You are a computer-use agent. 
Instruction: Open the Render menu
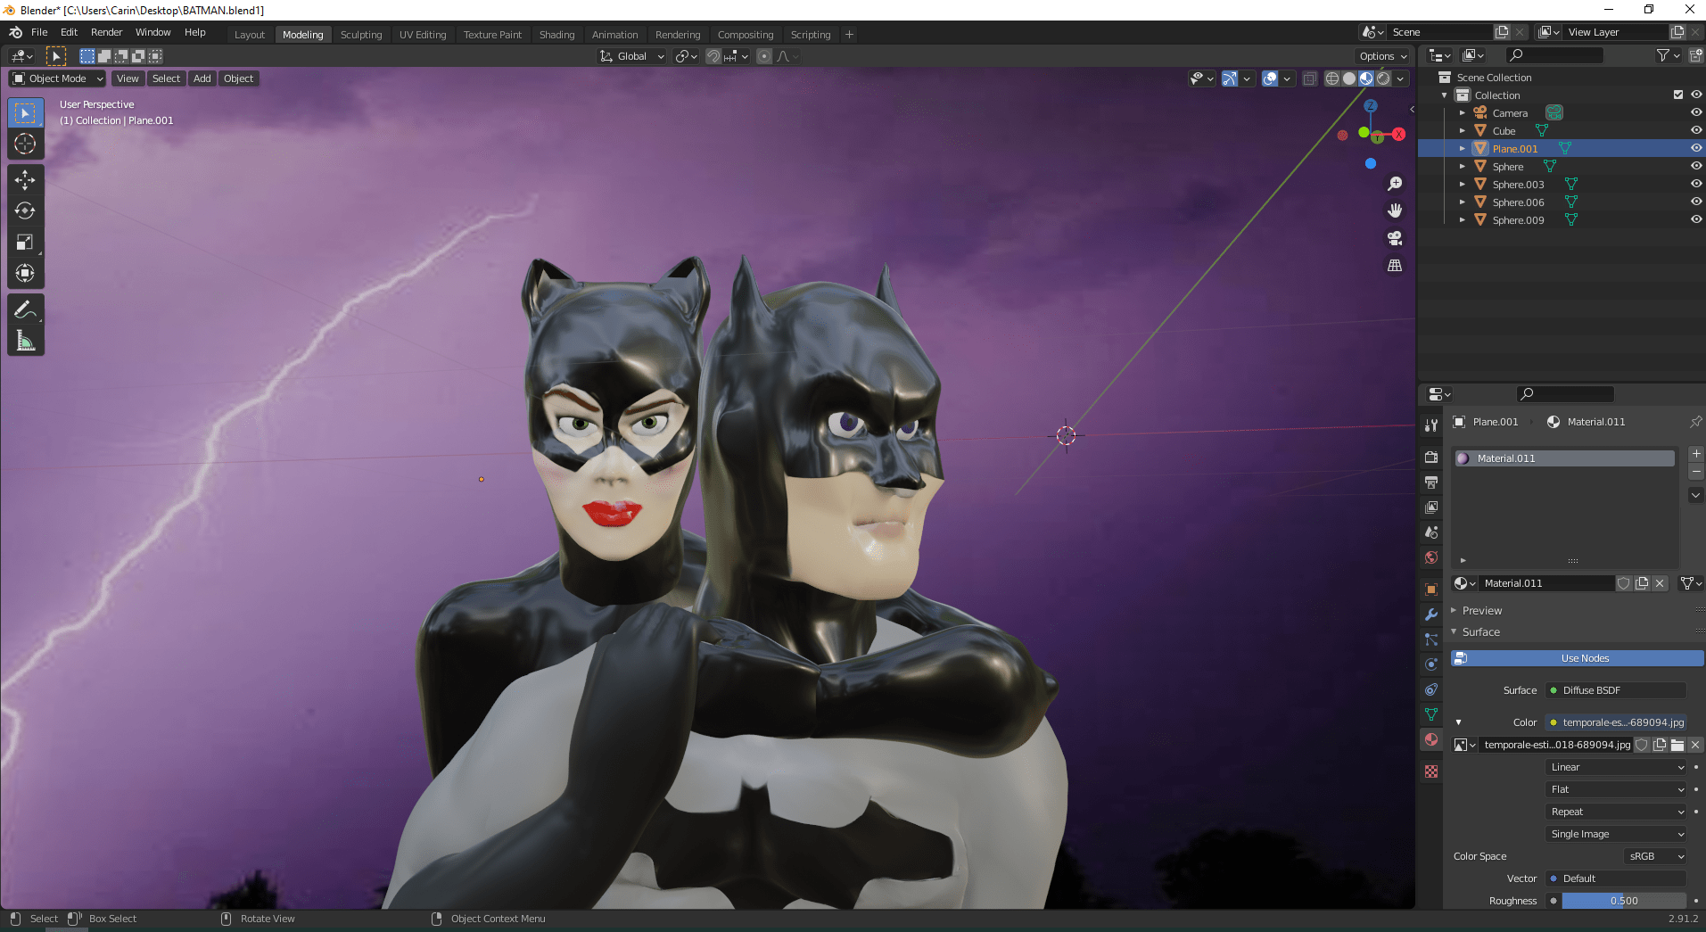[106, 32]
